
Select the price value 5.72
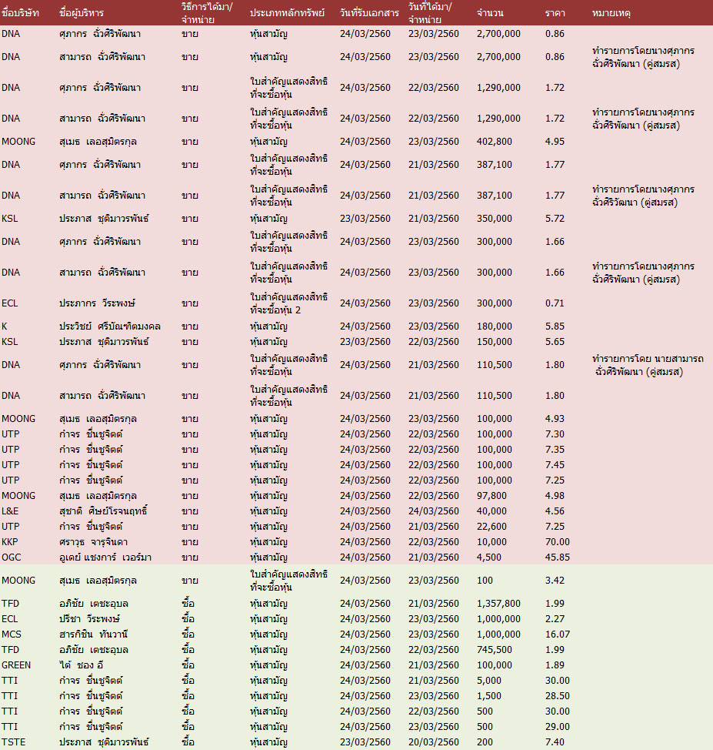point(555,219)
